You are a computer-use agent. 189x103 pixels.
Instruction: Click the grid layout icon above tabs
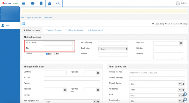click(24, 24)
